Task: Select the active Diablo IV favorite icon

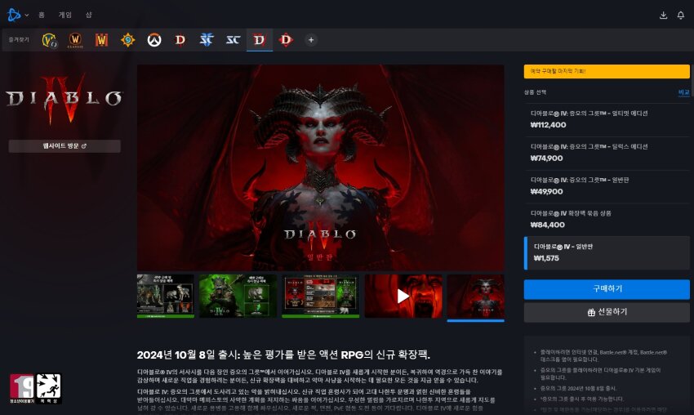Action: [x=260, y=40]
